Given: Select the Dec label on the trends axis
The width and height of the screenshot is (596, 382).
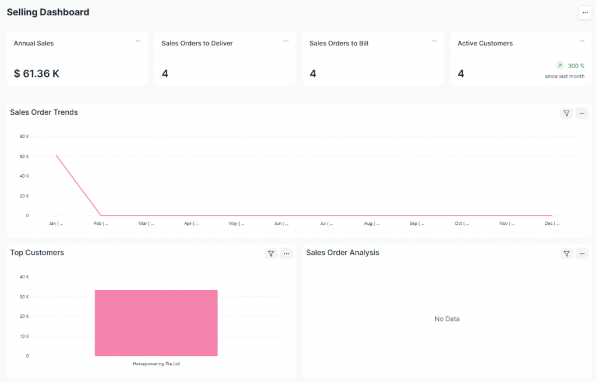Looking at the screenshot, I should click(551, 223).
